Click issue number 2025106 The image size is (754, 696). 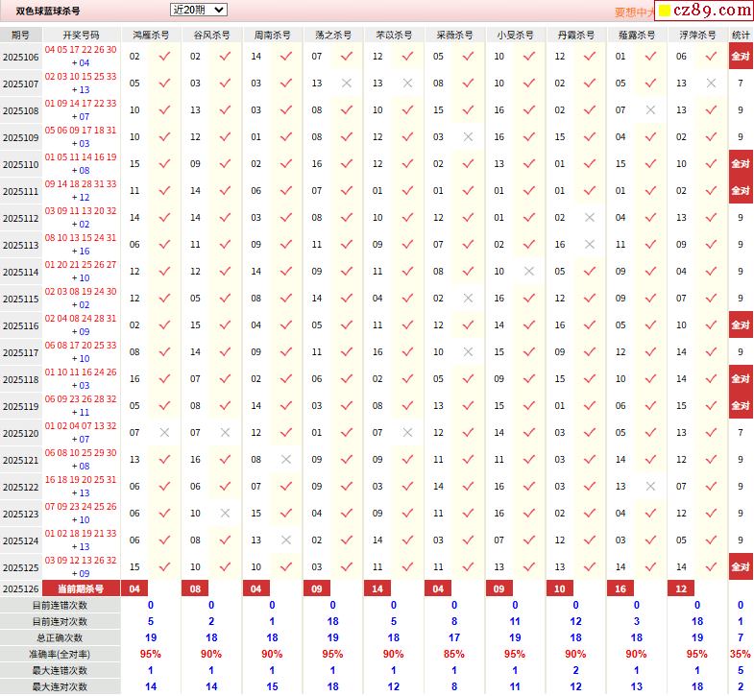click(21, 58)
